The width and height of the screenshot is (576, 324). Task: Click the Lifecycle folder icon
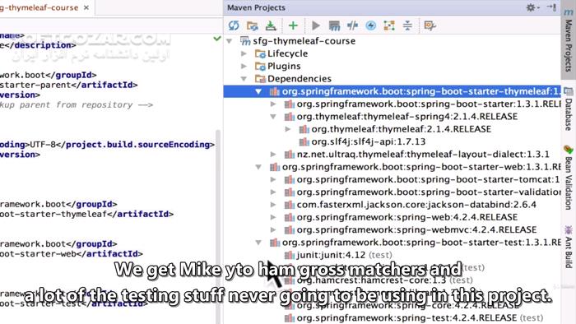point(260,54)
